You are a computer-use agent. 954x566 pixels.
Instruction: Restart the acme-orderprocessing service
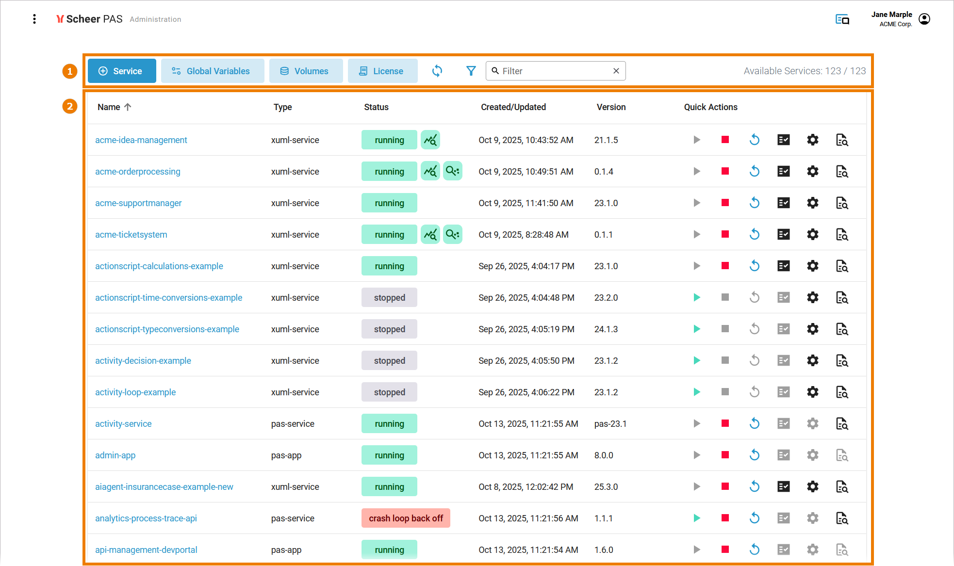[x=754, y=171]
